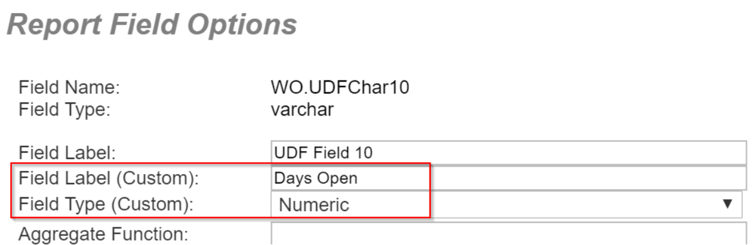
Task: Click inside the Aggregate Function box
Action: point(507,234)
